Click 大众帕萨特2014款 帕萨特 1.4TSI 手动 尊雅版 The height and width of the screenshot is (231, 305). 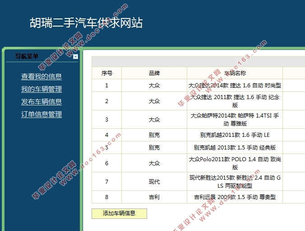pos(235,120)
